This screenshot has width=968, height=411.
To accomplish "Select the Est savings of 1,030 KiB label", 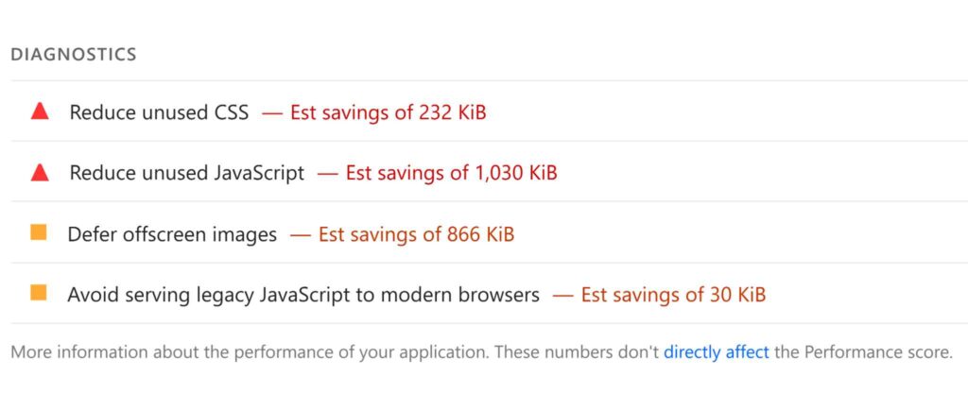I will tap(451, 173).
